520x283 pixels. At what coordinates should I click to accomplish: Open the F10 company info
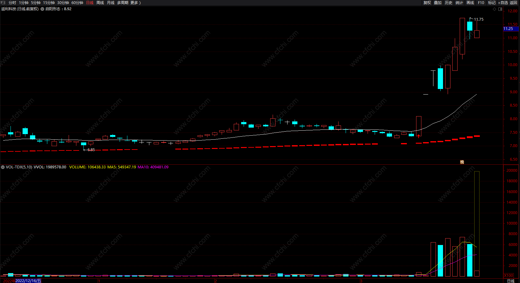tap(481, 2)
